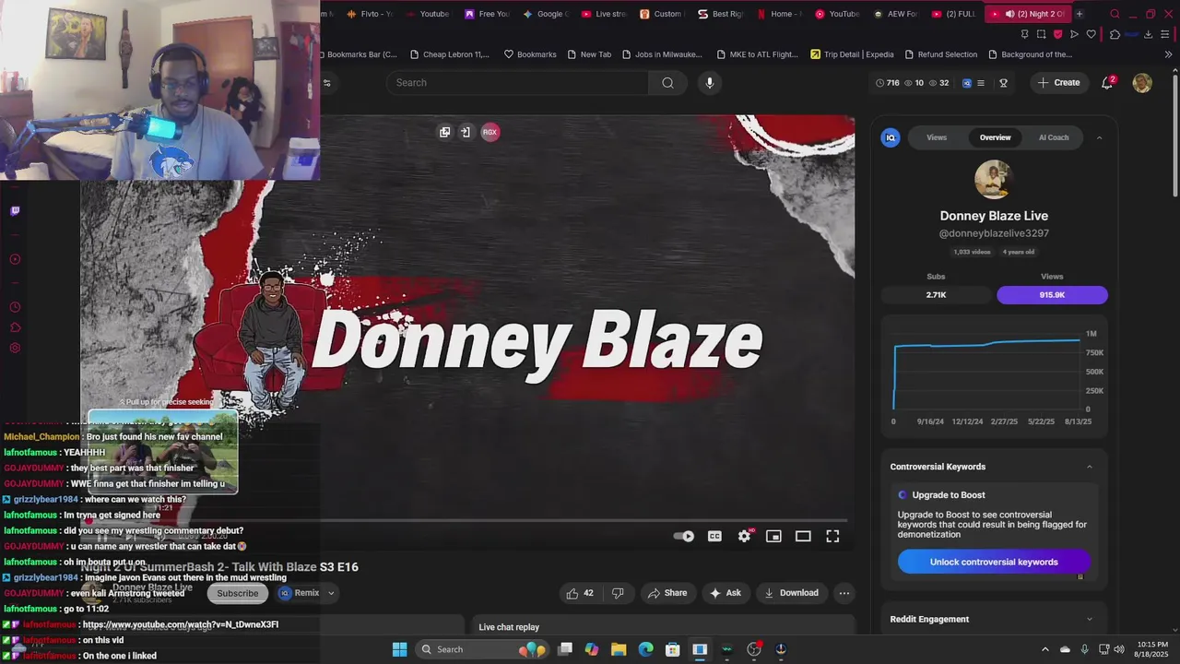Open Microsoft Store from taskbar
1180x664 pixels.
pos(673,649)
